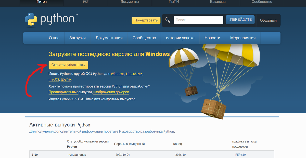
Task: Click the Статус обслуживания версии Python header
Action: [x=88, y=144]
